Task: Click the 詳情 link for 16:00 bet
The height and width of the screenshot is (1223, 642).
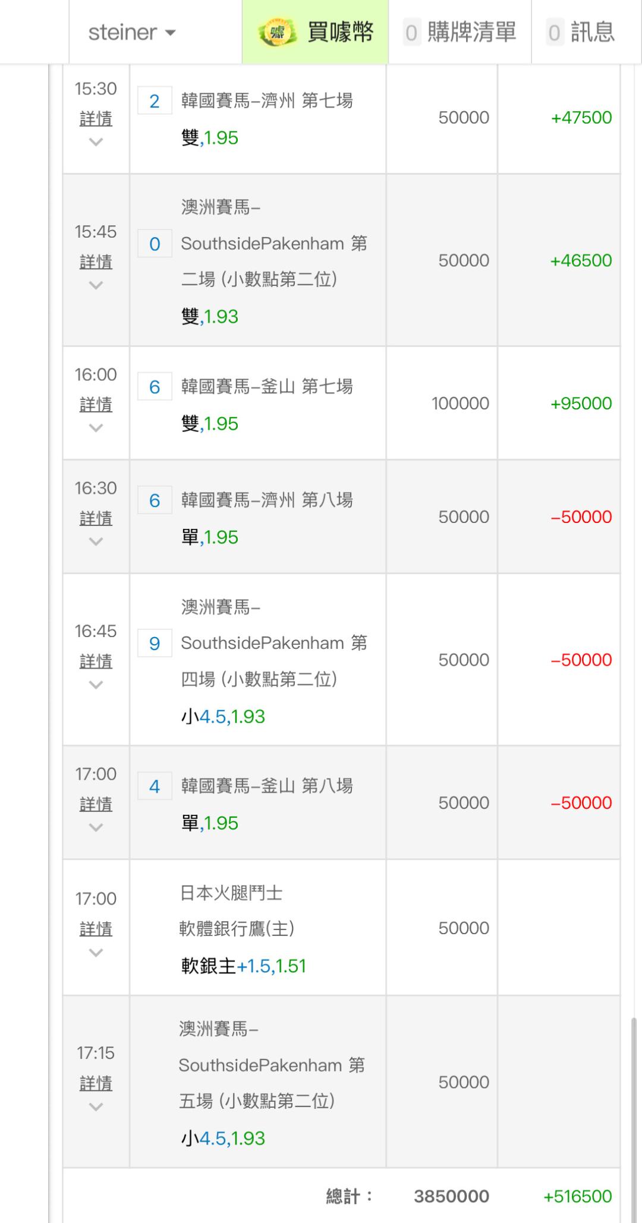Action: coord(96,405)
